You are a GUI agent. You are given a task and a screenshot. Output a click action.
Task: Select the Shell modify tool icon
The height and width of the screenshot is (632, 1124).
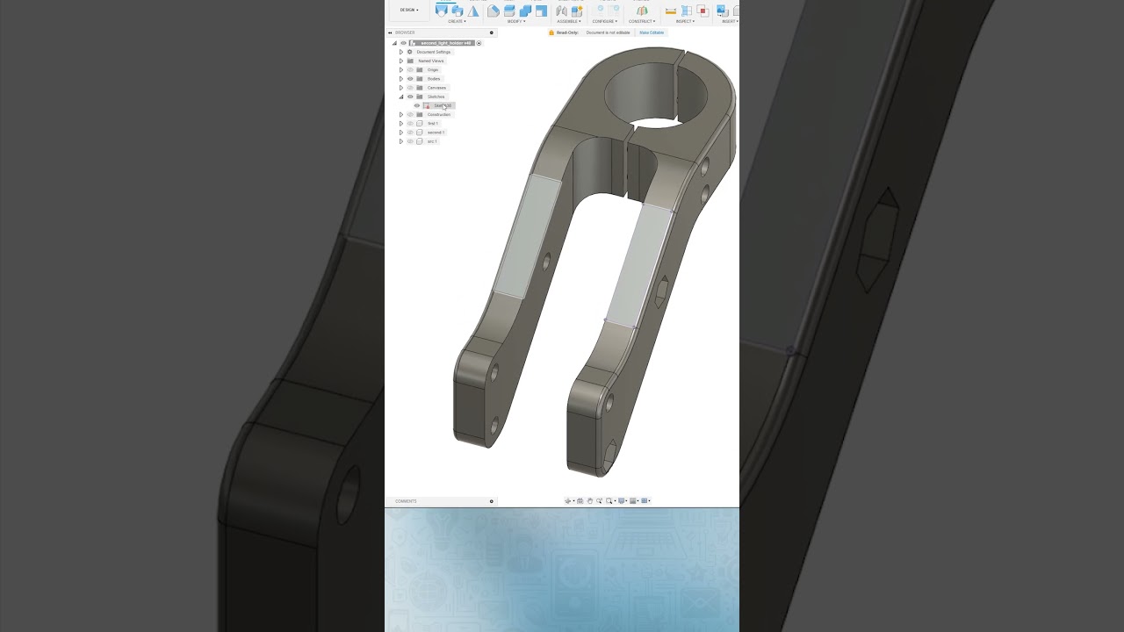541,11
